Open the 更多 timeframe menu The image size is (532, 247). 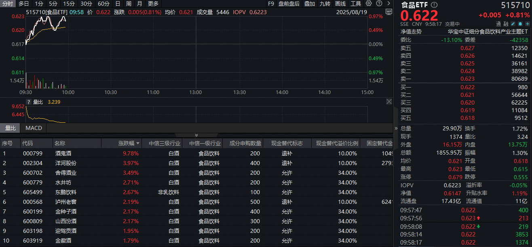(153, 4)
